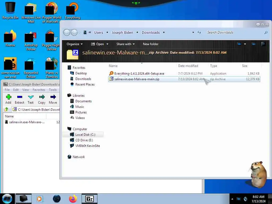Sort files by Date modified column
This screenshot has height=204, width=272.
pos(188,66)
